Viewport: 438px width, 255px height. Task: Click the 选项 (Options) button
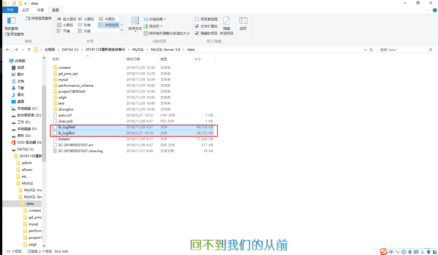coord(243,24)
